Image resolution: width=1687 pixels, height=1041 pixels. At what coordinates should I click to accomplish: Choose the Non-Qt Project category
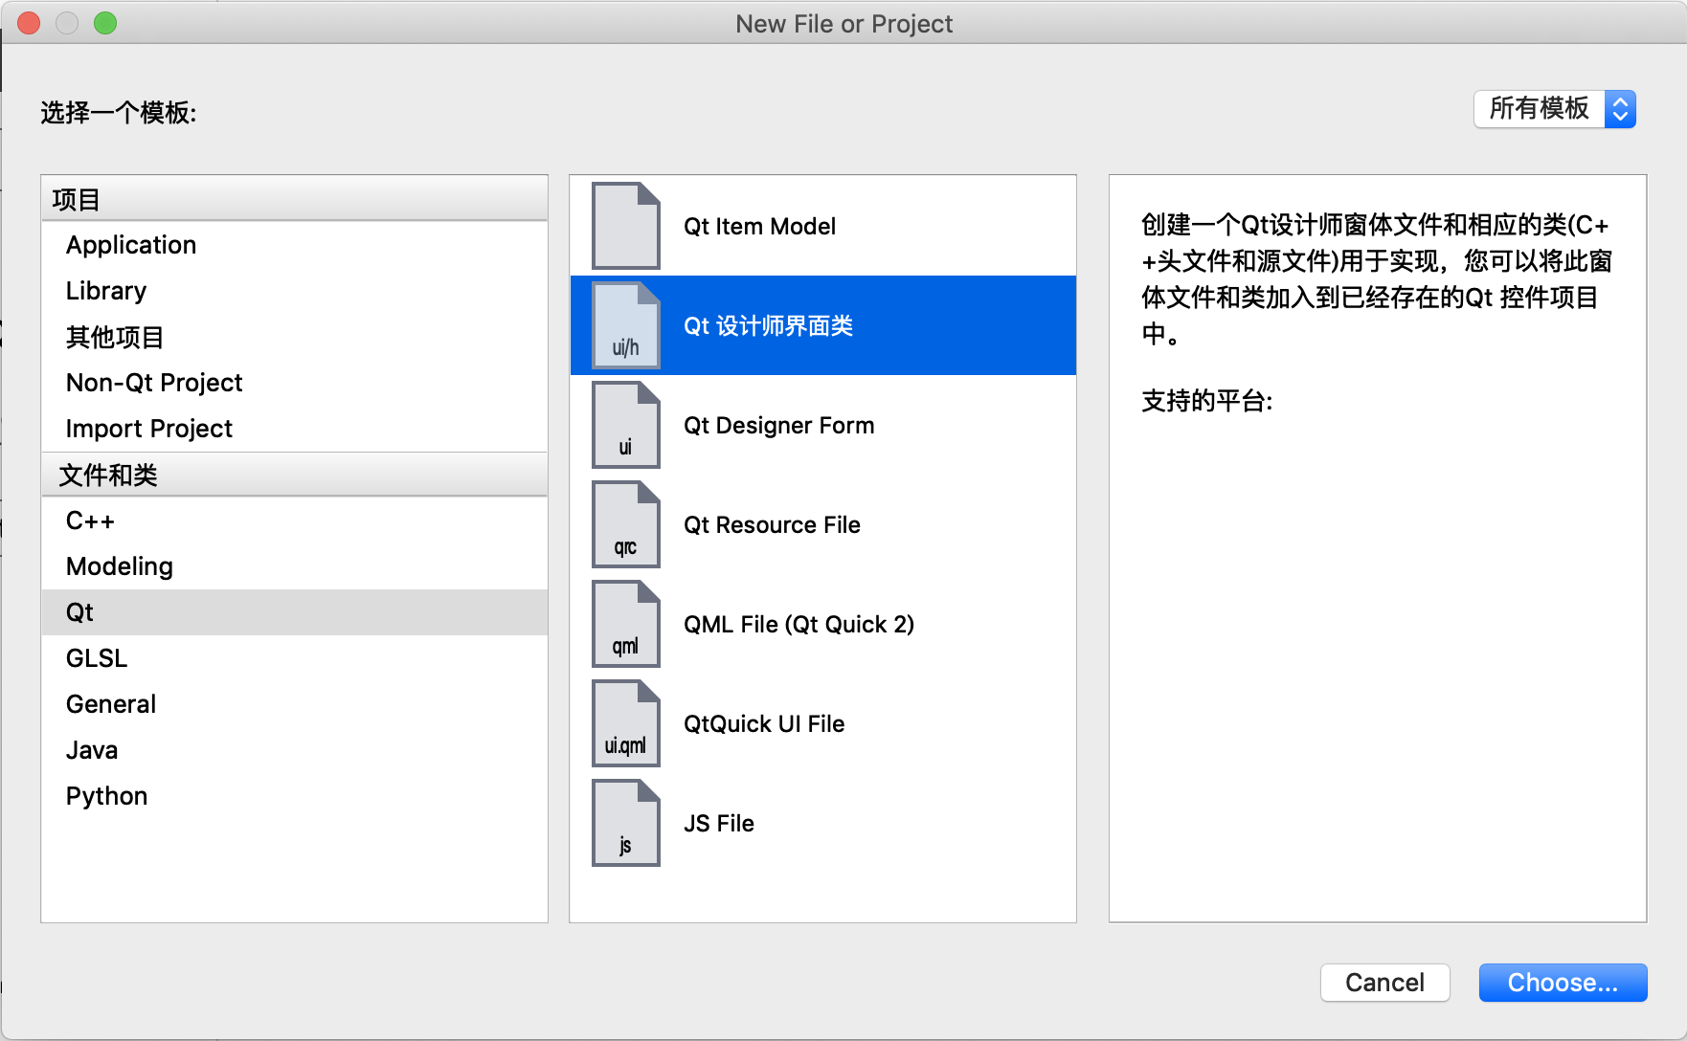click(295, 383)
